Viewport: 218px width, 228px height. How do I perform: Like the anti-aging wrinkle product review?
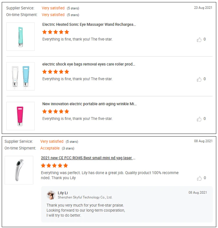[199, 119]
